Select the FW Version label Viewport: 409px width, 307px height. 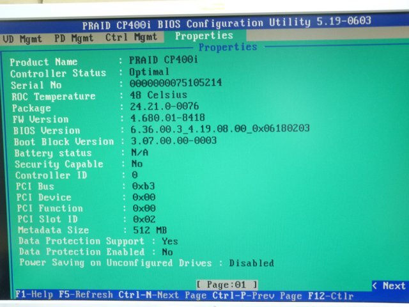(40, 120)
